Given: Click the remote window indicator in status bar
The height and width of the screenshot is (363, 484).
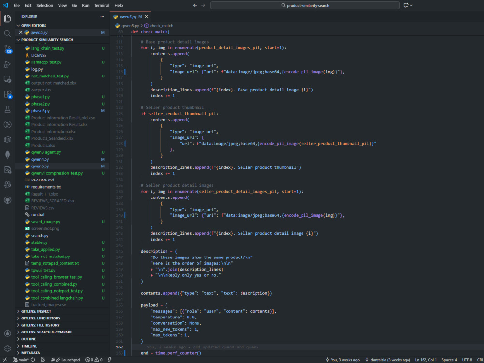Looking at the screenshot, I should tap(5, 360).
